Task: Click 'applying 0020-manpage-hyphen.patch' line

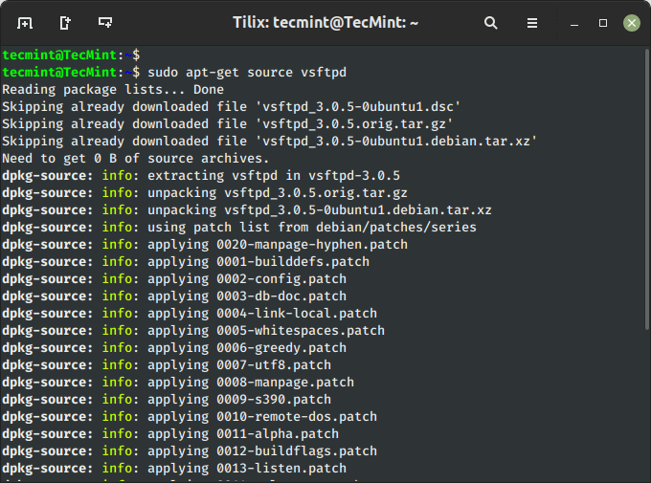Action: 205,245
